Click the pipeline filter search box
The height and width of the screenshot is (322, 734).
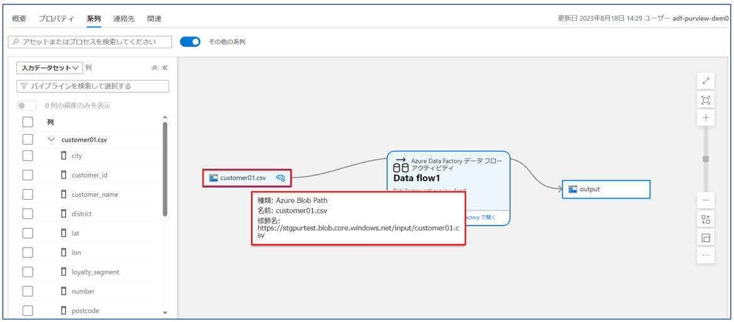coord(93,86)
